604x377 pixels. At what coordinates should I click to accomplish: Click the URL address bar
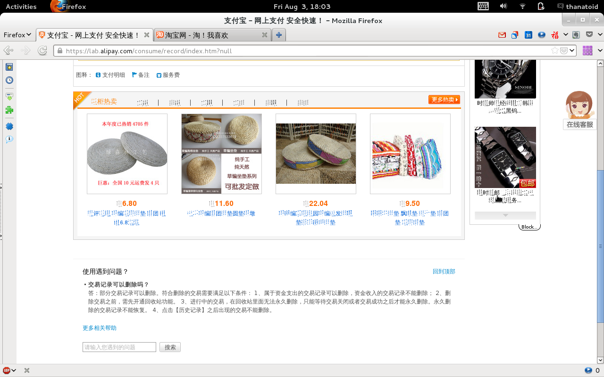tap(302, 51)
